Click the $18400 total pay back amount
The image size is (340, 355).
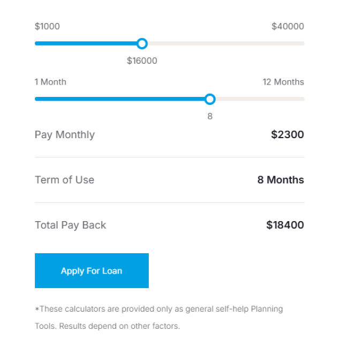[x=285, y=225]
